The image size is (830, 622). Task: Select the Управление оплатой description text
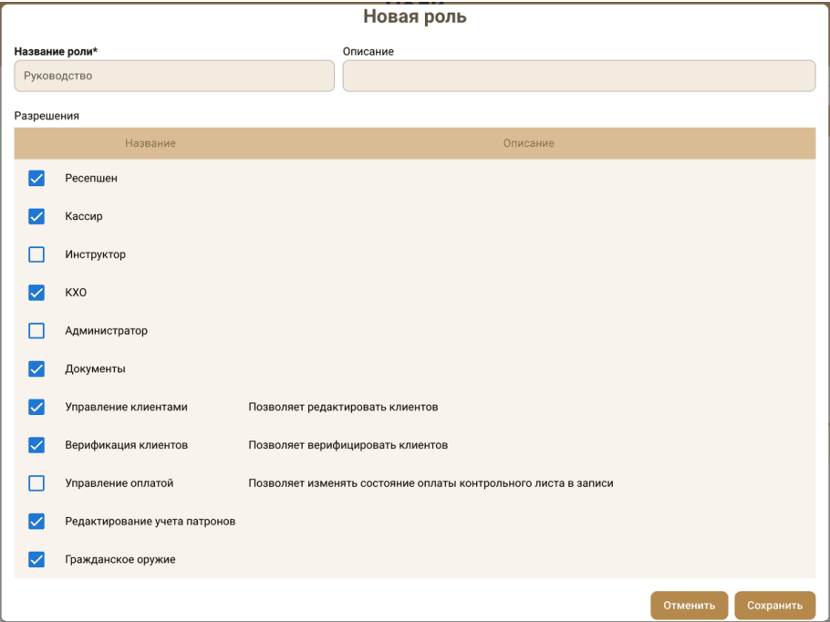click(x=431, y=483)
